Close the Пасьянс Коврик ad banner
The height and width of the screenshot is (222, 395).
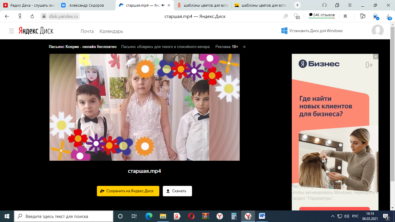click(x=244, y=47)
